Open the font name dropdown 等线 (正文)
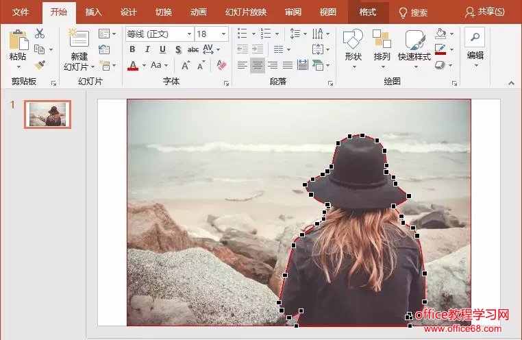This screenshot has width=522, height=340. coord(159,34)
